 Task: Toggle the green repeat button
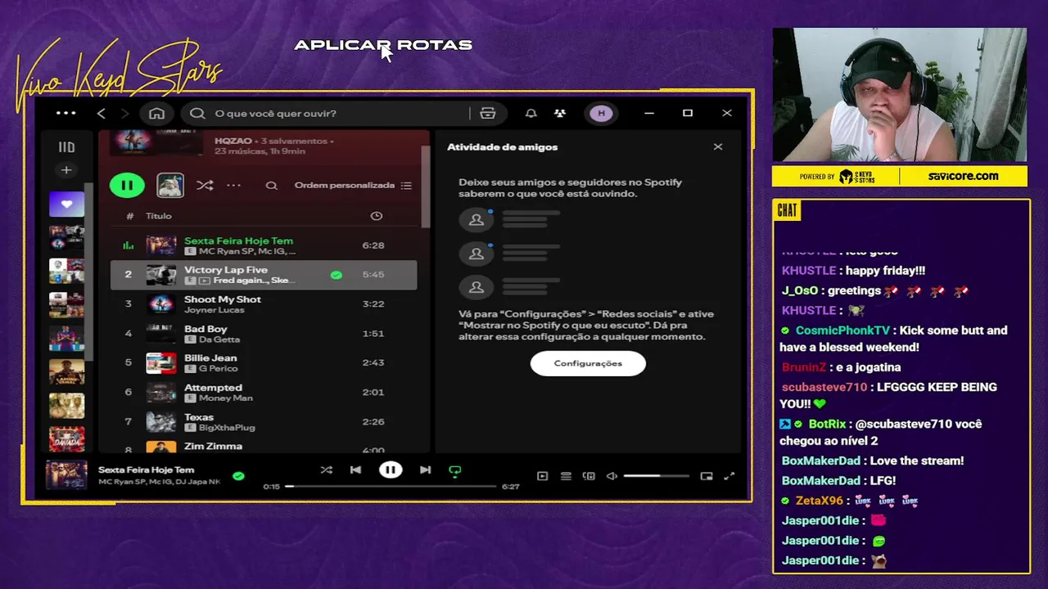[x=455, y=470]
